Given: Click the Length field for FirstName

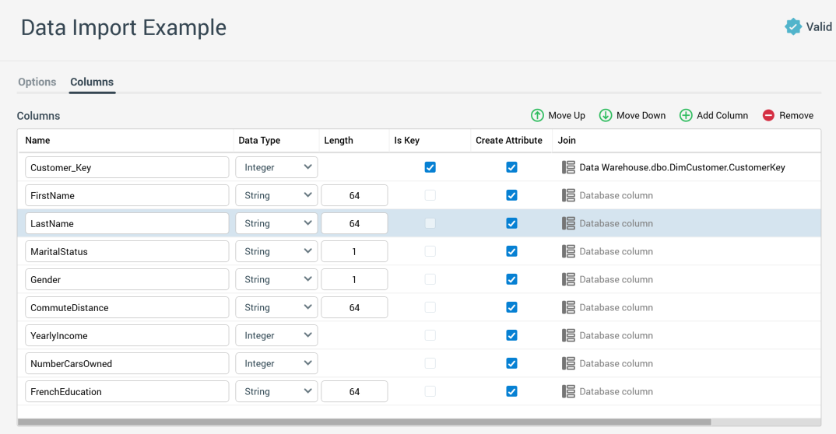Looking at the screenshot, I should click(354, 195).
